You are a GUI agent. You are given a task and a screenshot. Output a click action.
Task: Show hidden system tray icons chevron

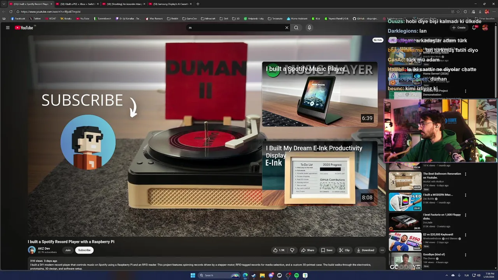(446, 275)
